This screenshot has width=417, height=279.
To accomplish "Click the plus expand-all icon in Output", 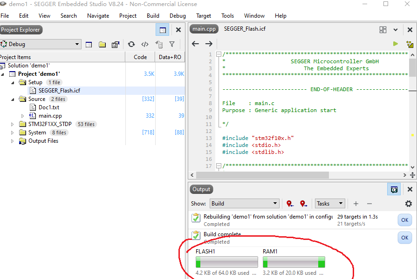I will click(x=356, y=204).
